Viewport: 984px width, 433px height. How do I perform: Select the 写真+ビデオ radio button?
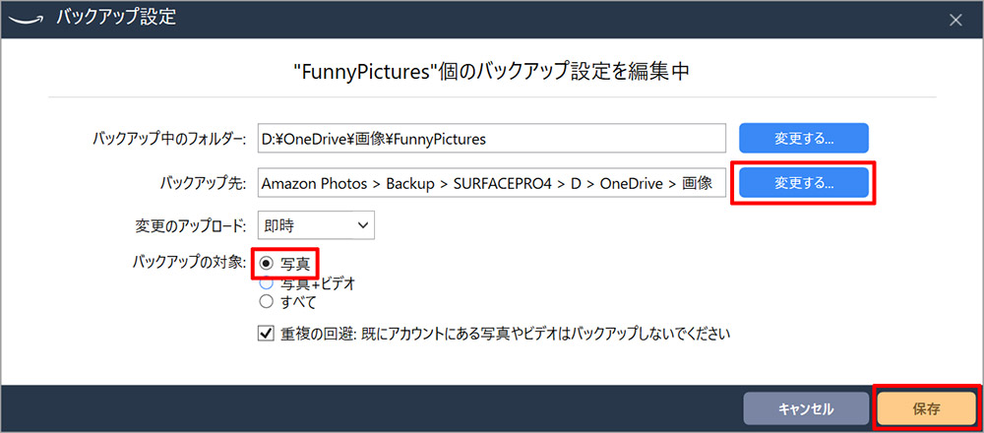[266, 283]
